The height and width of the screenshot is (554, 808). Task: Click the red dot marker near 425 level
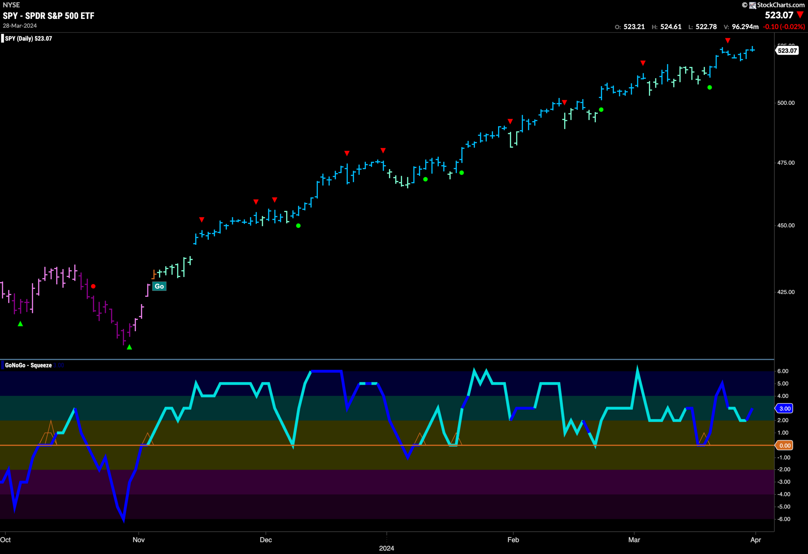93,286
